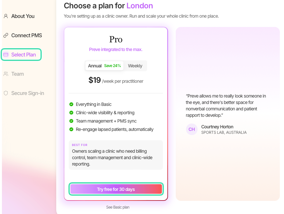Click the shield icon for Secure Sign-in
The image size is (284, 214).
click(x=6, y=93)
